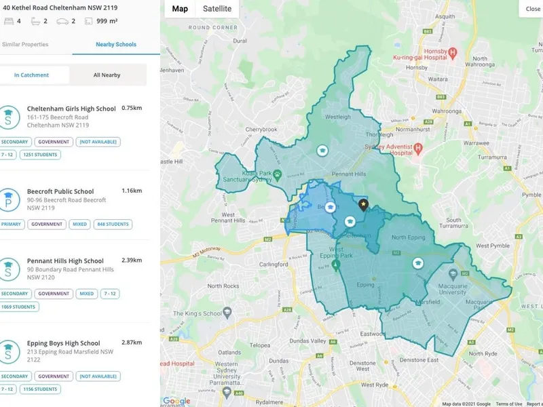This screenshot has width=543, height=407.
Task: Click the address 40 Kethel Road Cheltenham
Action: 60,7
